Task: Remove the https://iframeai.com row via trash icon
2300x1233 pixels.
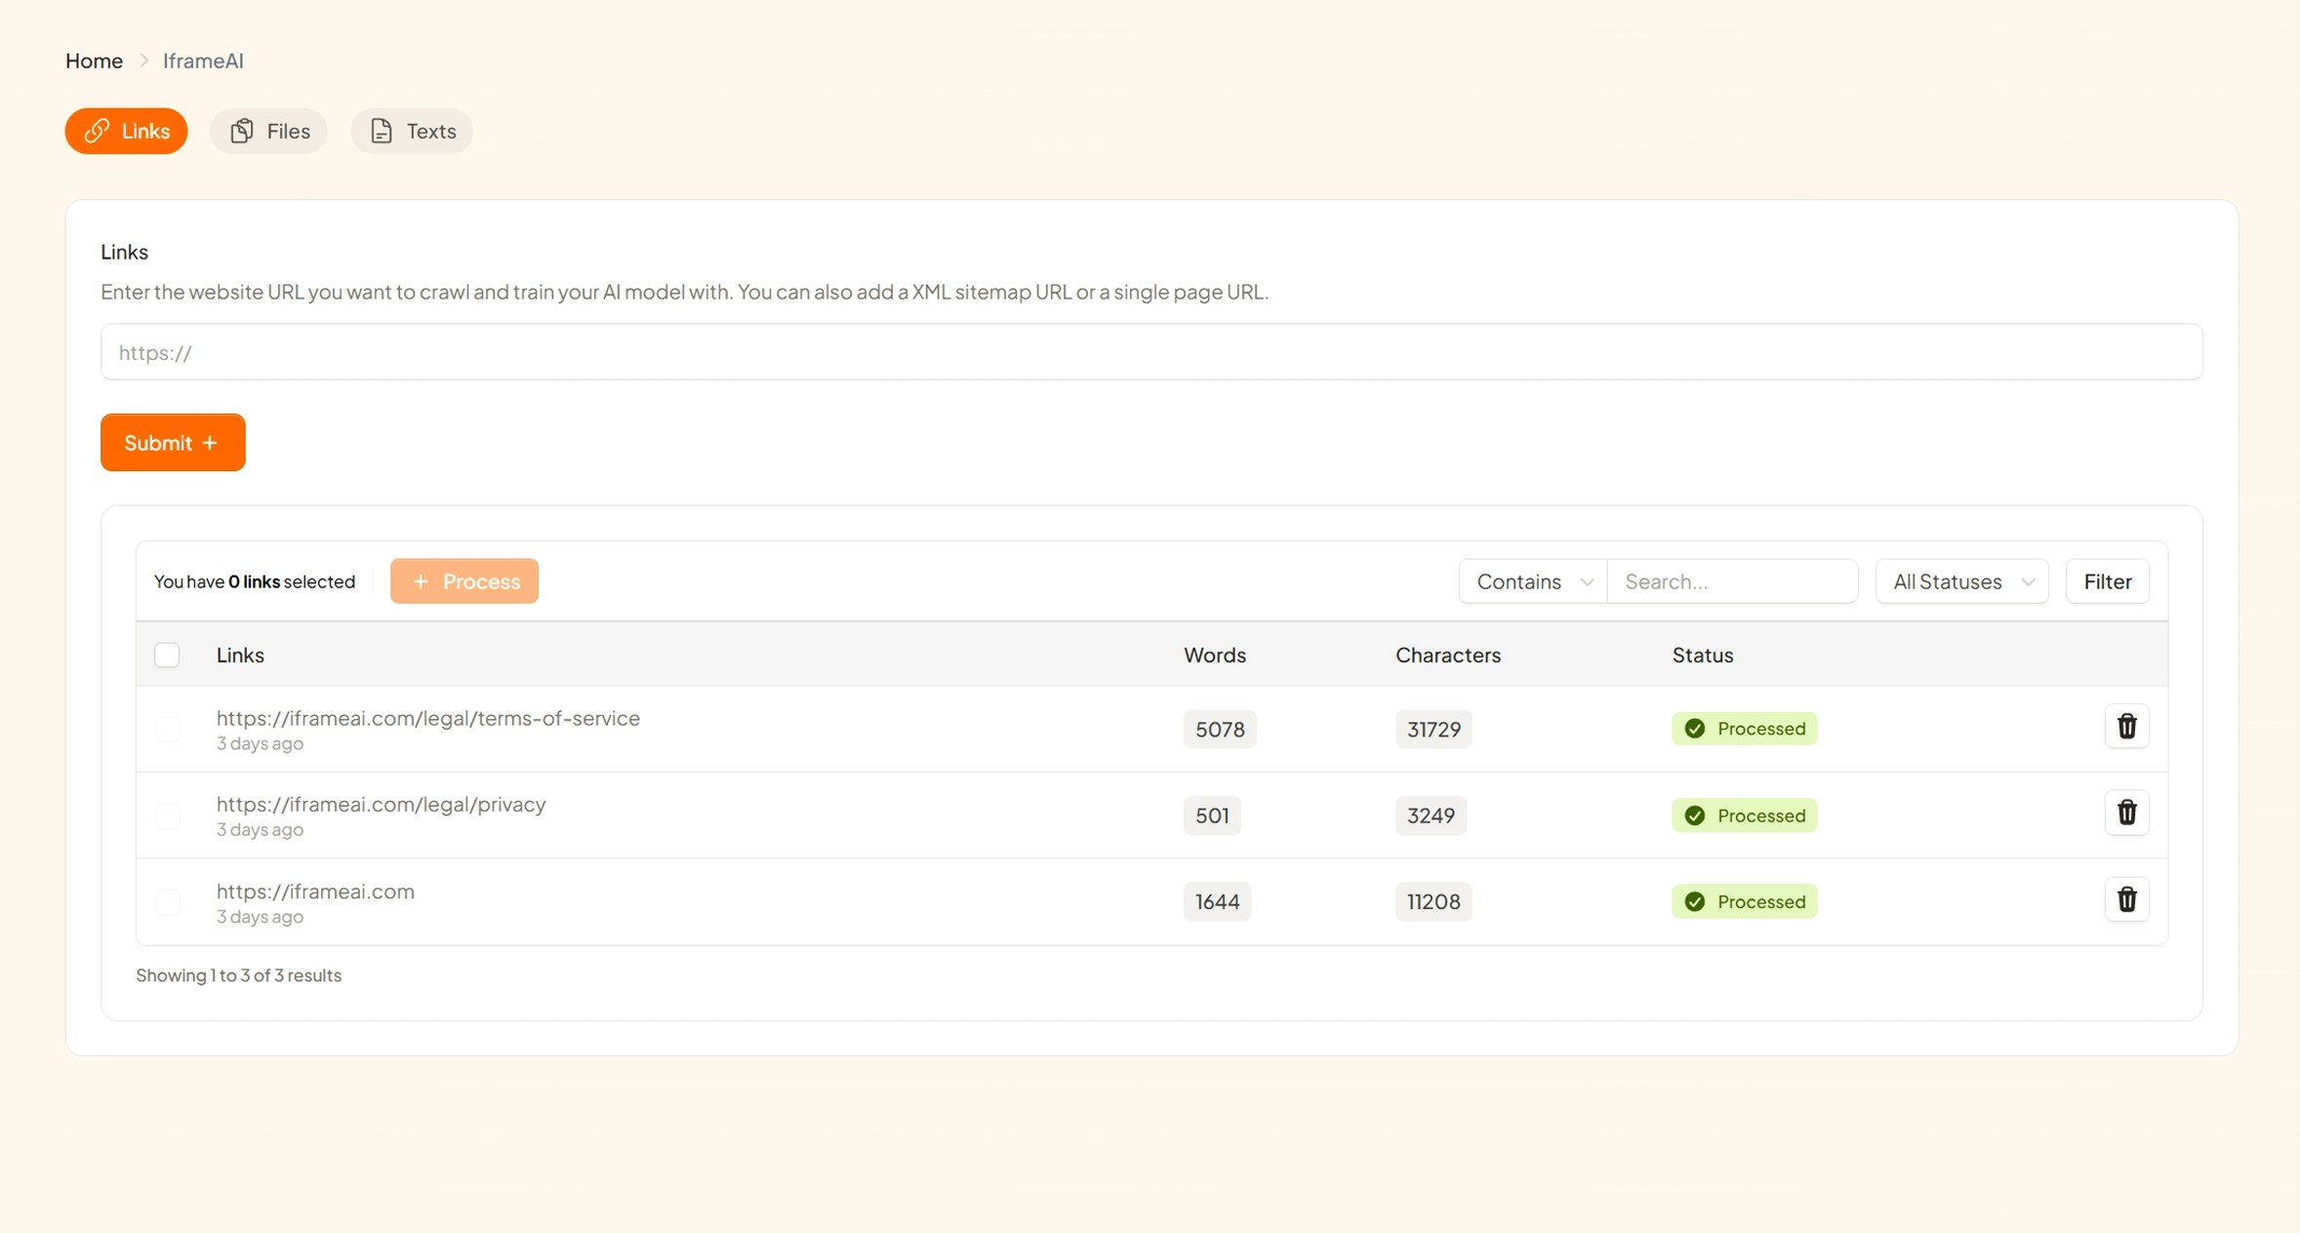Action: 2126,899
